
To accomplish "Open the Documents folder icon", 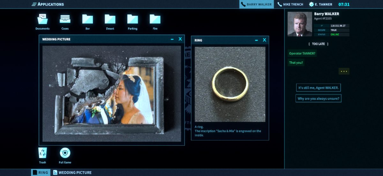I will coord(42,19).
